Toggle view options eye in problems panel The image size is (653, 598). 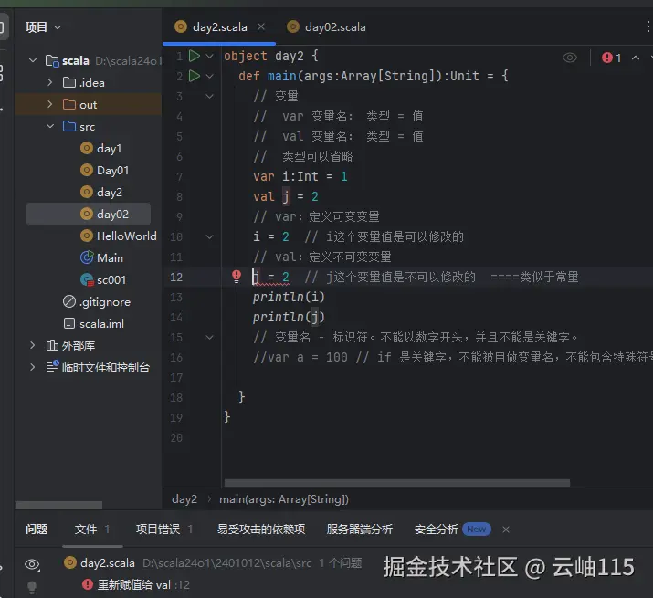(x=32, y=565)
